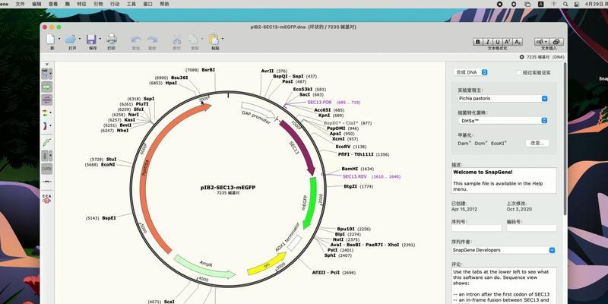Click the CCA sequence icon in sidebar
This screenshot has height=304, width=608.
[46, 198]
